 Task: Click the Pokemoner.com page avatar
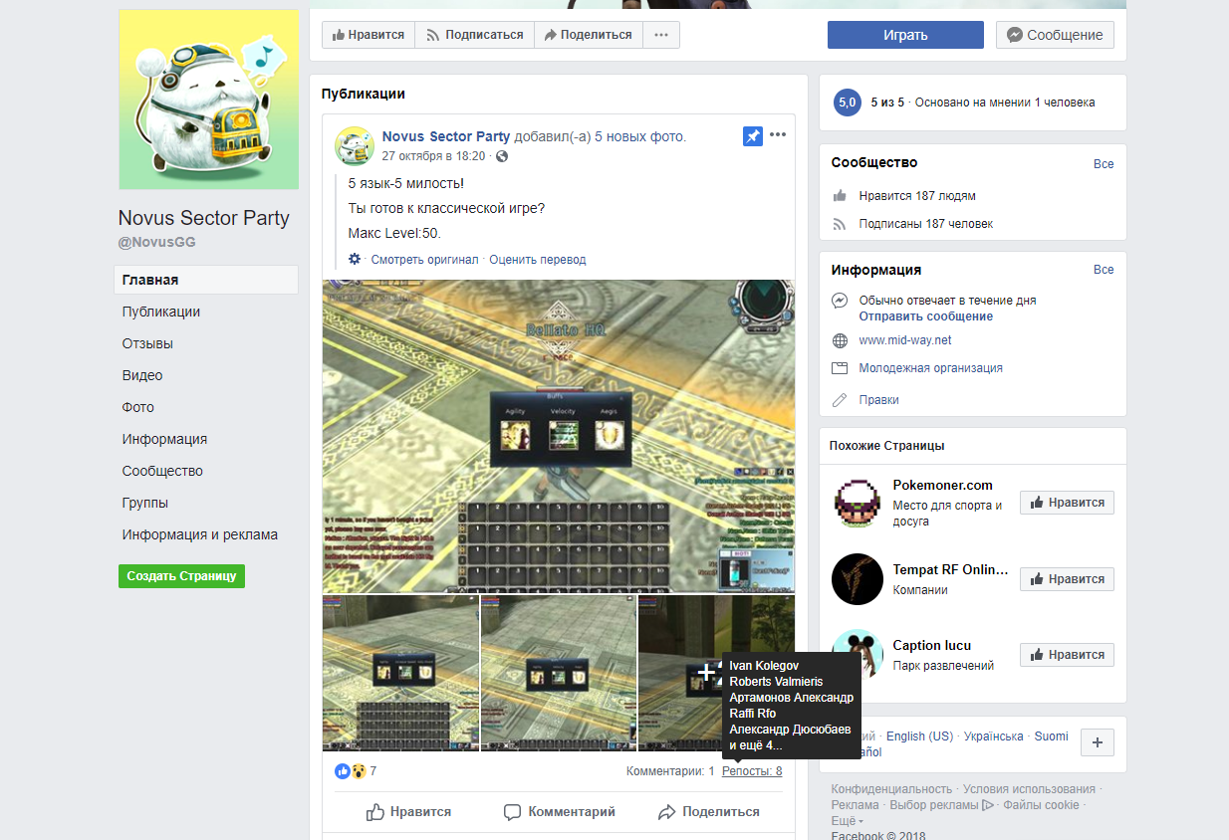pyautogui.click(x=857, y=504)
